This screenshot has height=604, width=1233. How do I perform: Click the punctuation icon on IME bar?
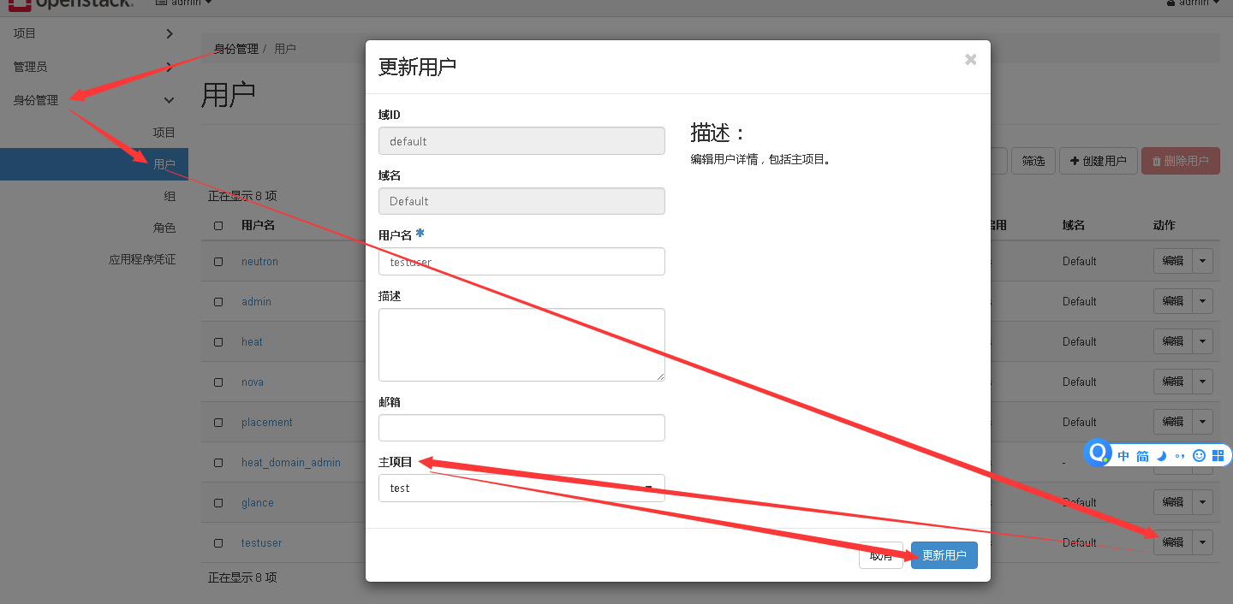coord(1180,456)
